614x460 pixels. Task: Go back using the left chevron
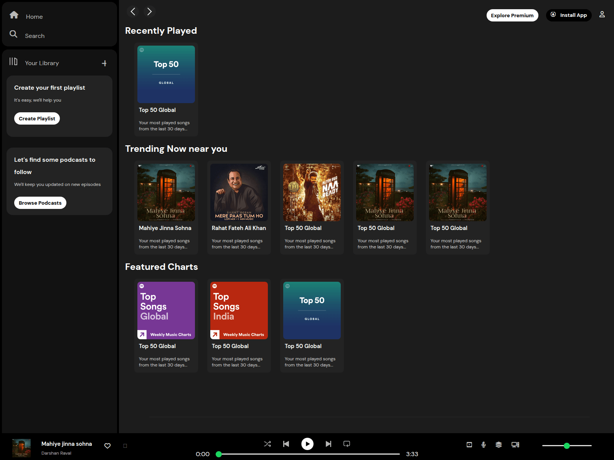tap(133, 11)
